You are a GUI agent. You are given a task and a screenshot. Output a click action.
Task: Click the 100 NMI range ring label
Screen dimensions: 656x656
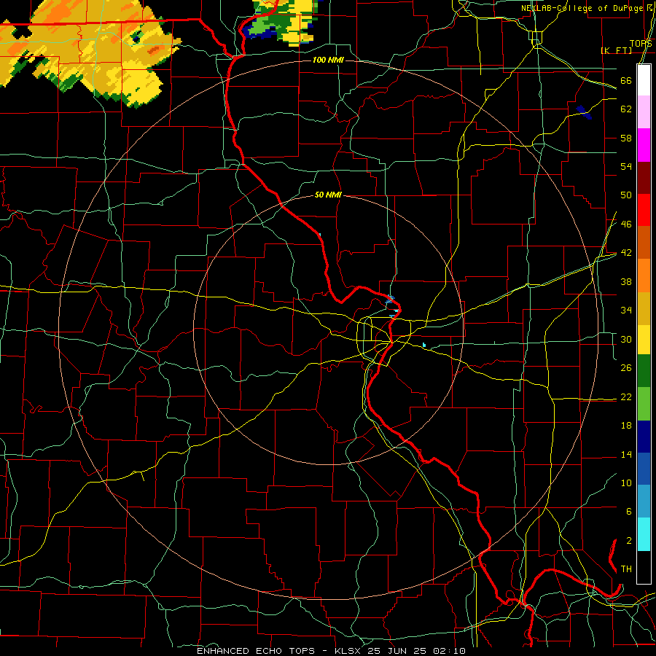[x=328, y=60]
